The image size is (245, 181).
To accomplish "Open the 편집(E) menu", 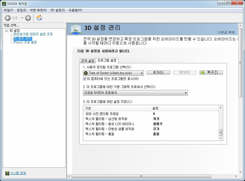I will tap(22, 10).
